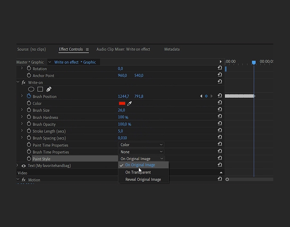Open the Brush Time Properties dropdown
The height and width of the screenshot is (227, 290).
click(141, 152)
